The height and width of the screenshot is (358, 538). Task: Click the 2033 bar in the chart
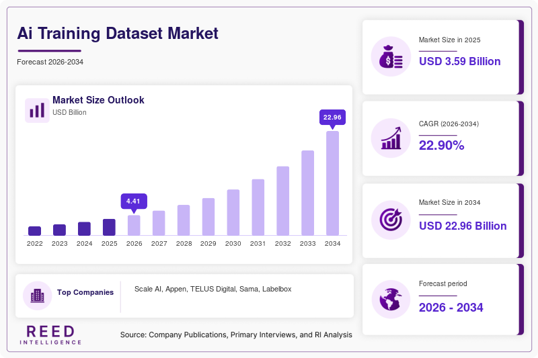[x=308, y=193]
